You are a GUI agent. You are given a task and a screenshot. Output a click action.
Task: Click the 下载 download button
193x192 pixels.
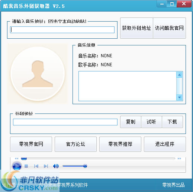[x=172, y=122]
